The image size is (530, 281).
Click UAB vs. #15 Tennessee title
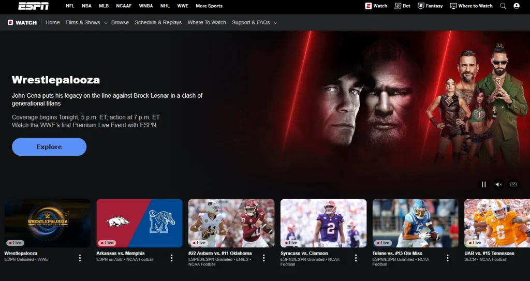pos(490,253)
